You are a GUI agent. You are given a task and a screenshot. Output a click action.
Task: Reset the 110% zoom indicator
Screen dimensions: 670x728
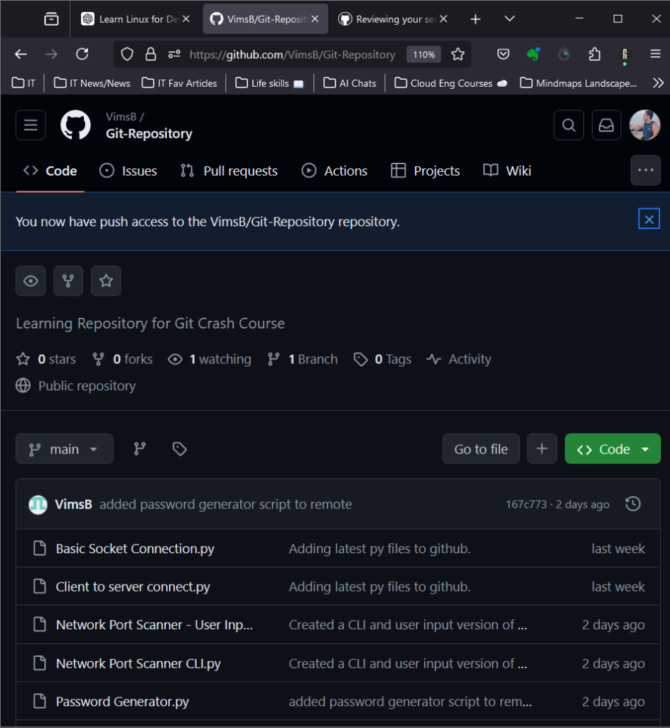[423, 54]
